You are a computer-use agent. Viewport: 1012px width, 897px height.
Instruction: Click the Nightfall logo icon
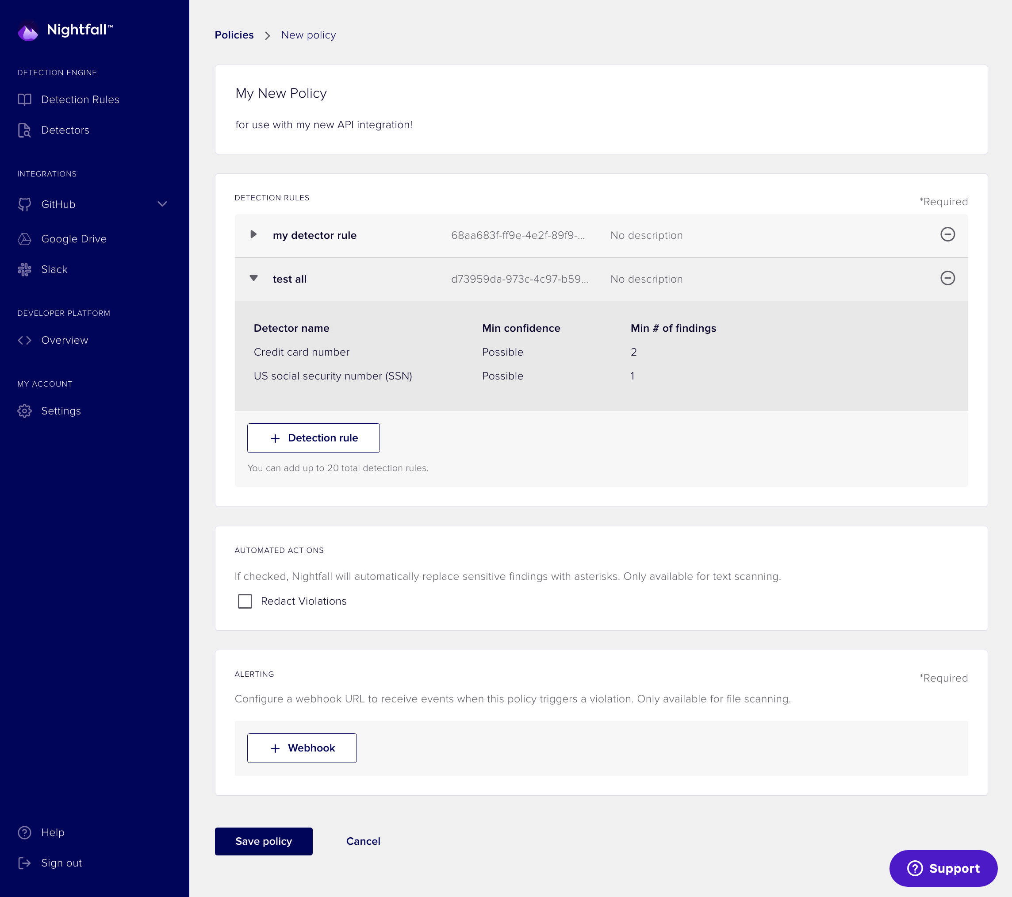(28, 31)
